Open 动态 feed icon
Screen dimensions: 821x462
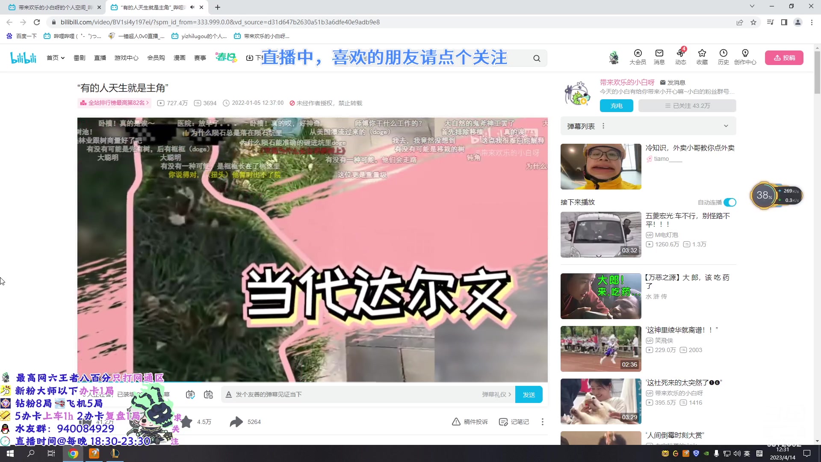click(680, 57)
